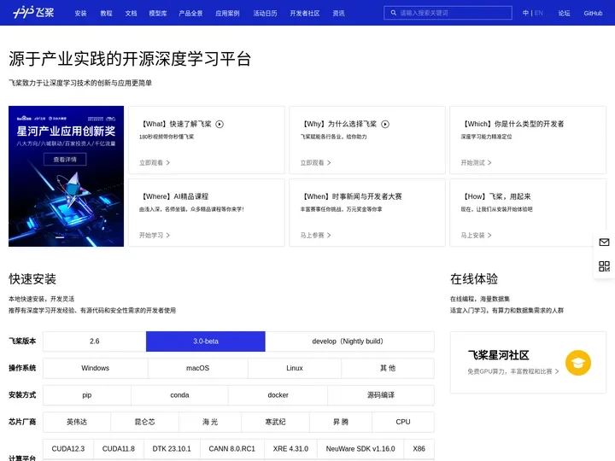615x461 pixels.
Task: Open 免费GPU算力，丰富教程和比赛 link
Action: click(513, 371)
